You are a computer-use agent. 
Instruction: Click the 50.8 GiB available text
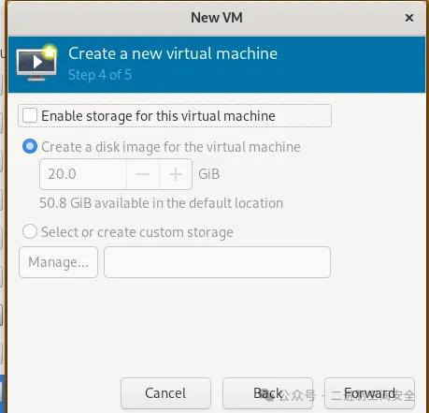(162, 203)
